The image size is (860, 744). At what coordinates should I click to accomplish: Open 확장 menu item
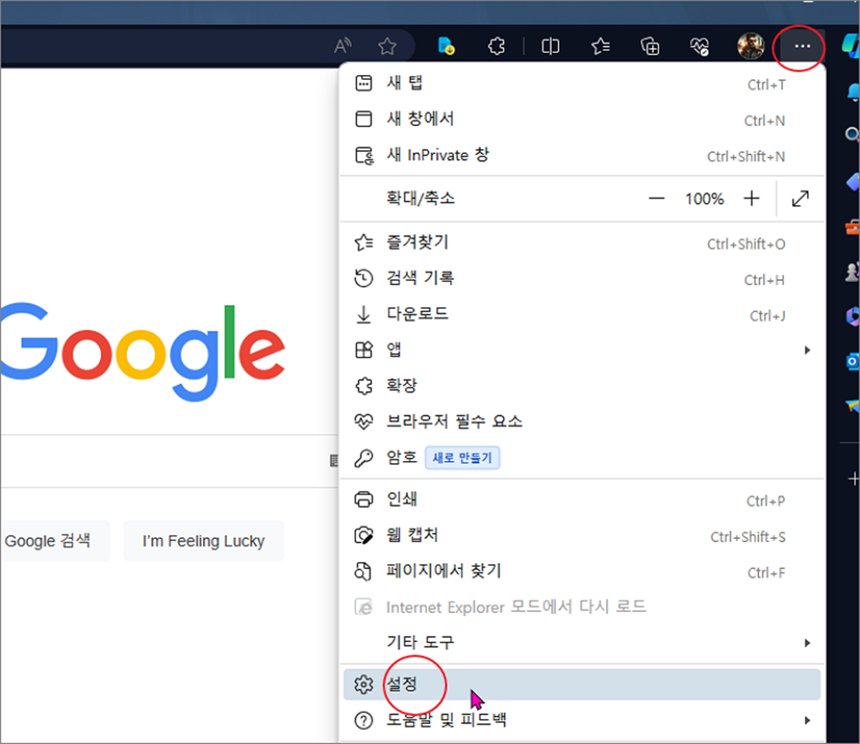coord(582,385)
